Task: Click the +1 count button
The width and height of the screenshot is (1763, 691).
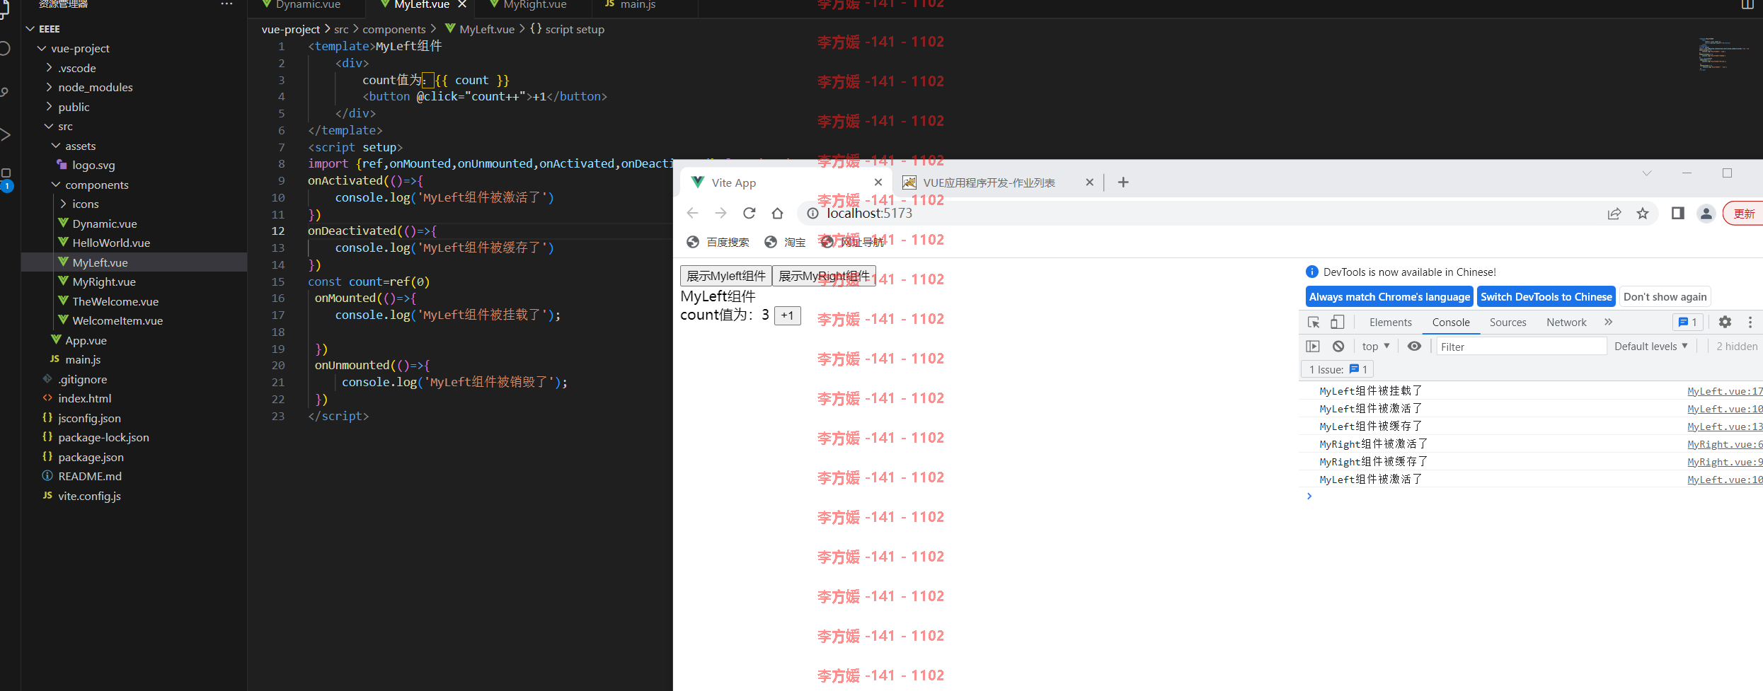Action: coord(788,315)
